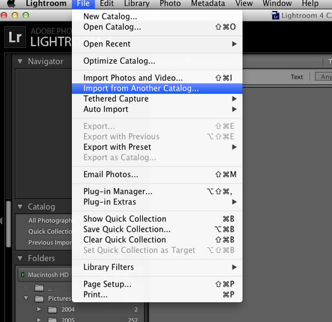The height and width of the screenshot is (322, 332).
Task: Expand the 2005 folder
Action: tap(39, 319)
